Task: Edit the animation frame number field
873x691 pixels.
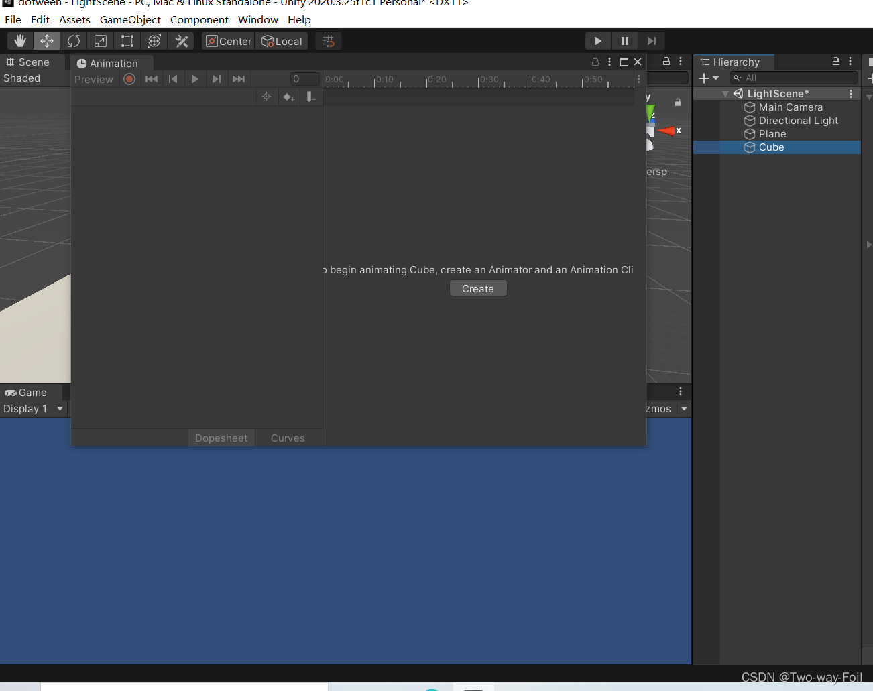Action: tap(305, 79)
